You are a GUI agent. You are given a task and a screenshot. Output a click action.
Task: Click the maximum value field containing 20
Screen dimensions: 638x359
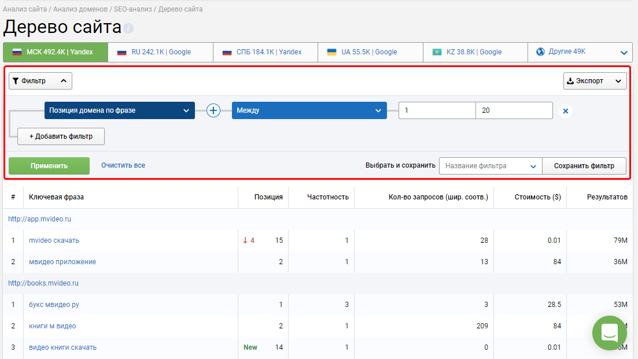click(514, 110)
